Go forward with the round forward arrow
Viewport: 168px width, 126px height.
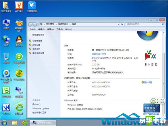tap(35, 24)
